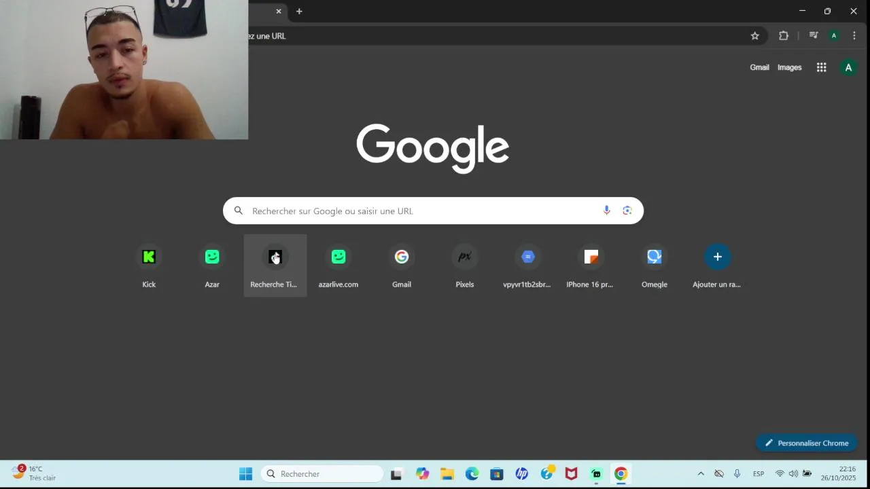The image size is (870, 489).
Task: Open HP app from taskbar
Action: point(521,474)
